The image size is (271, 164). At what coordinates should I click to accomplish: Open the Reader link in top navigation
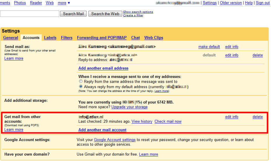(x=36, y=3)
